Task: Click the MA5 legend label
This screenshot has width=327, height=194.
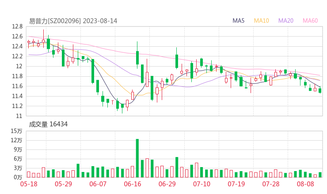Action: (238, 21)
